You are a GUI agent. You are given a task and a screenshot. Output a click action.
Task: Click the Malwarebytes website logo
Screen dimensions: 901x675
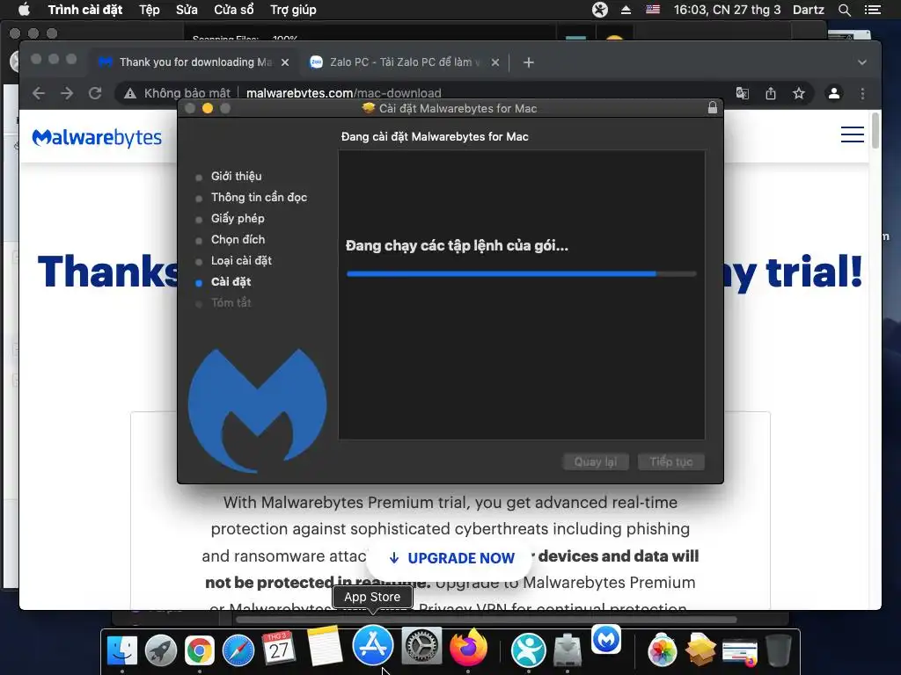(97, 138)
